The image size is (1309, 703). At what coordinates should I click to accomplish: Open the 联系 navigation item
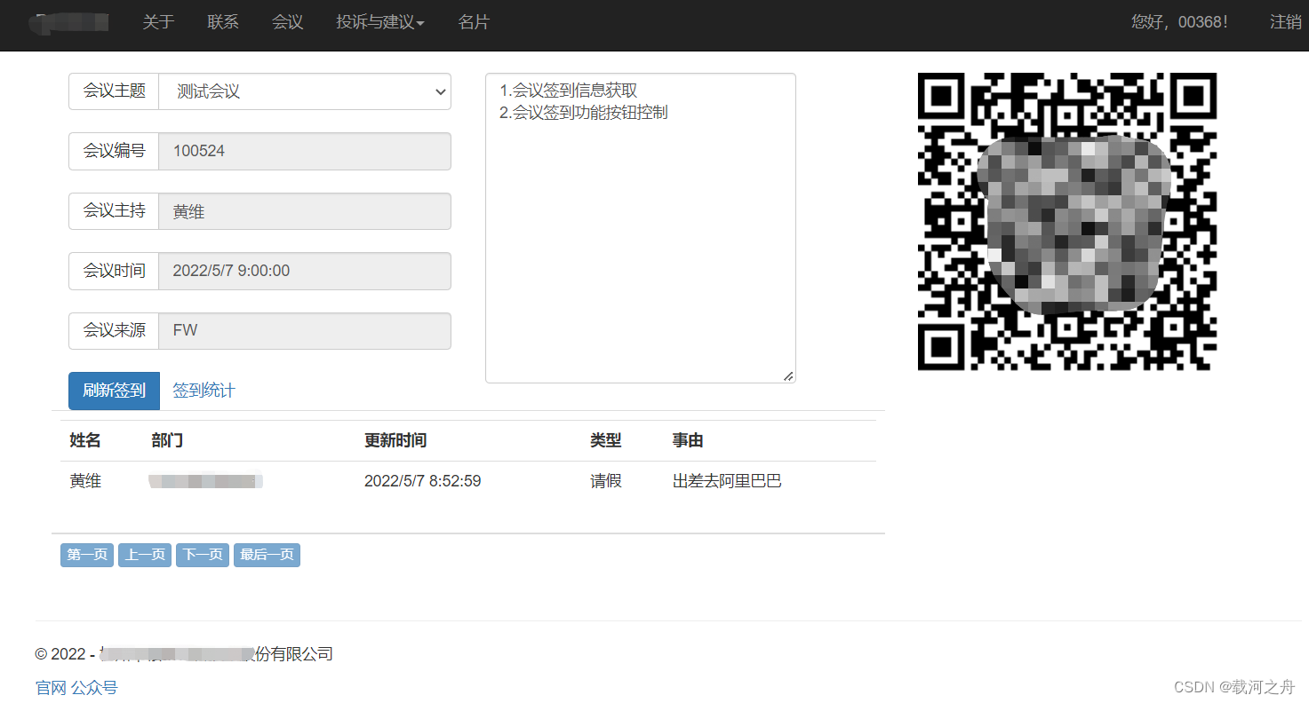tap(223, 22)
